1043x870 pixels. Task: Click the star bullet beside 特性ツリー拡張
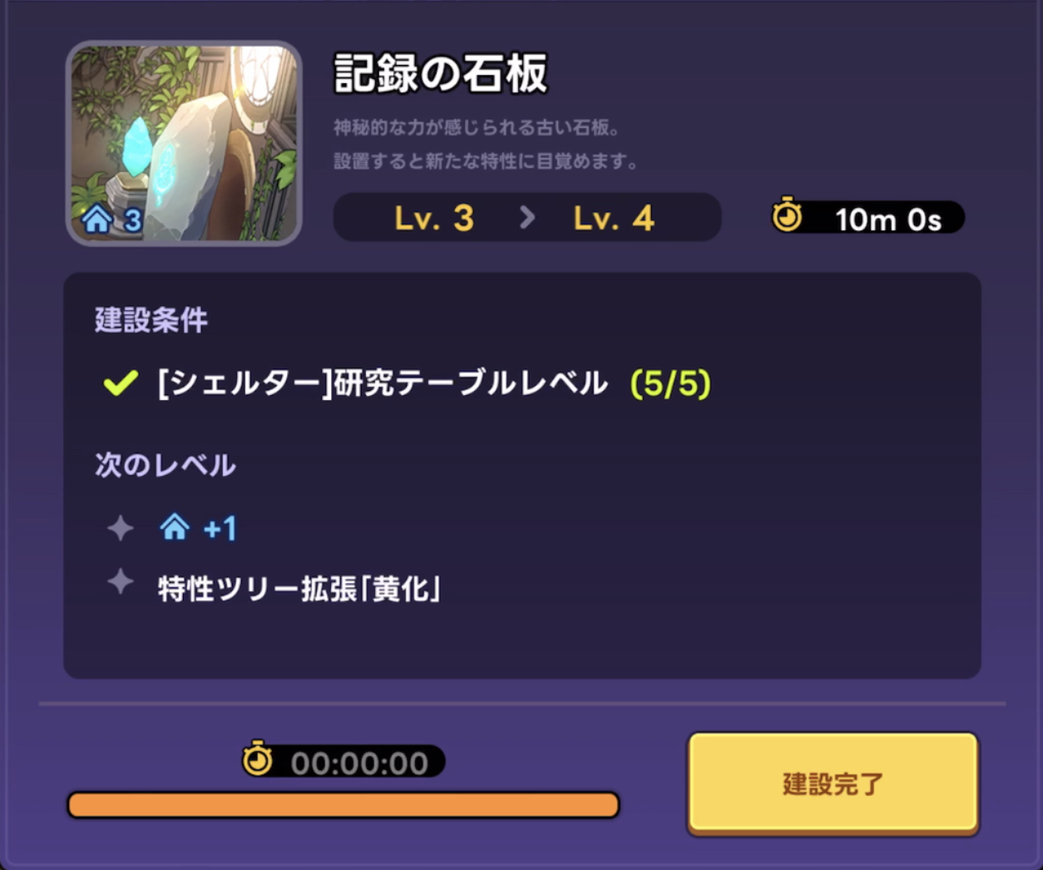click(121, 581)
